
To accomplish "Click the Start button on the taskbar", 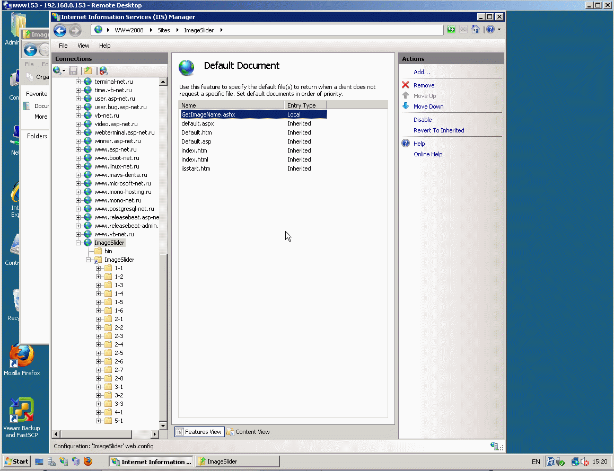I will point(17,461).
